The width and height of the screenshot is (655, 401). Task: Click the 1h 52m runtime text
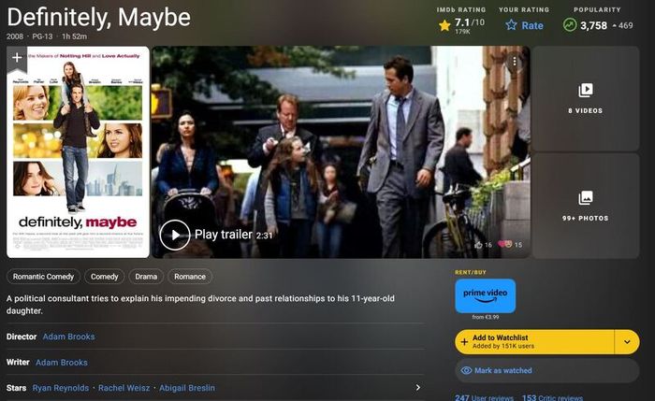74,36
